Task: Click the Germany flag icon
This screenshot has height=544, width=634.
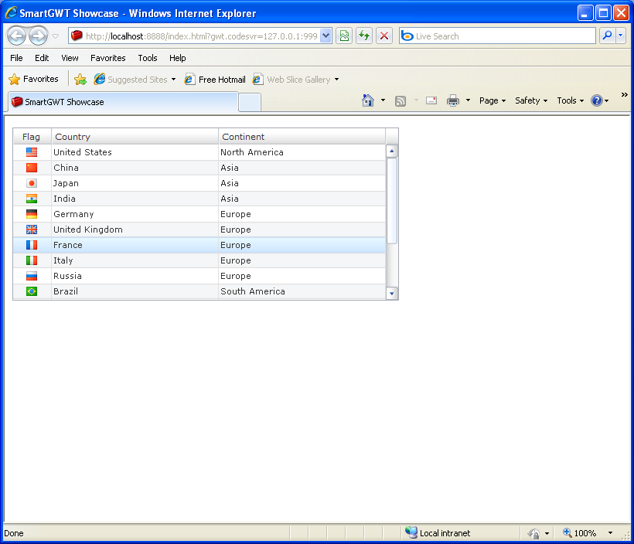Action: pos(32,214)
